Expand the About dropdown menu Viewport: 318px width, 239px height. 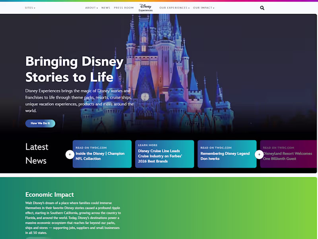[x=91, y=8]
